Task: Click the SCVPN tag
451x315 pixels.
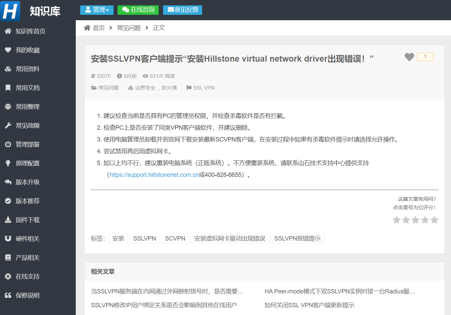Action: pyautogui.click(x=175, y=238)
